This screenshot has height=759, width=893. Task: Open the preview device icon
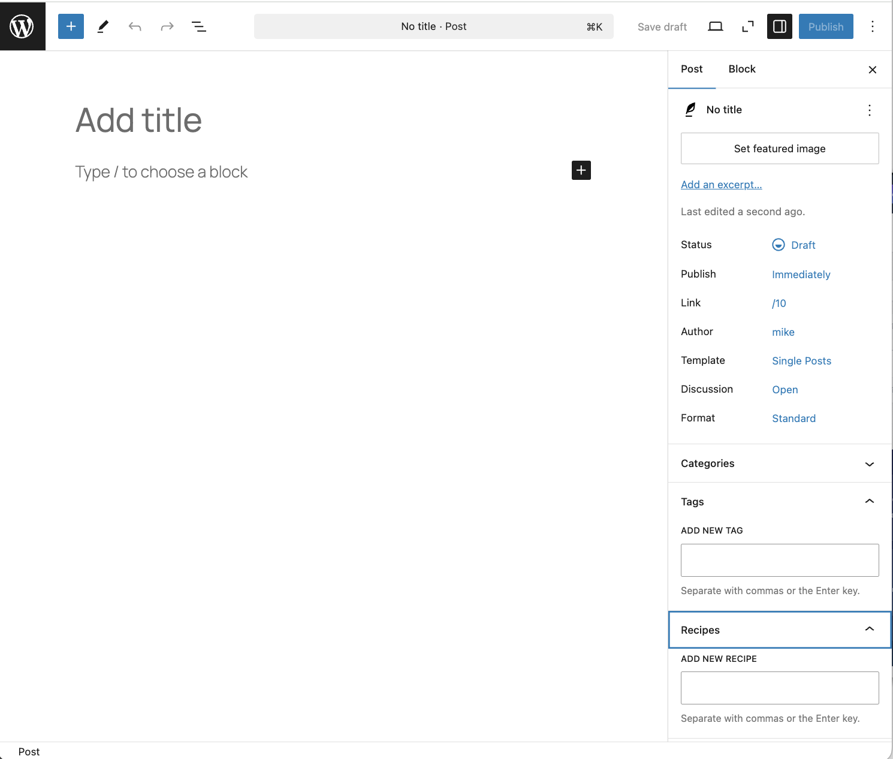[715, 26]
